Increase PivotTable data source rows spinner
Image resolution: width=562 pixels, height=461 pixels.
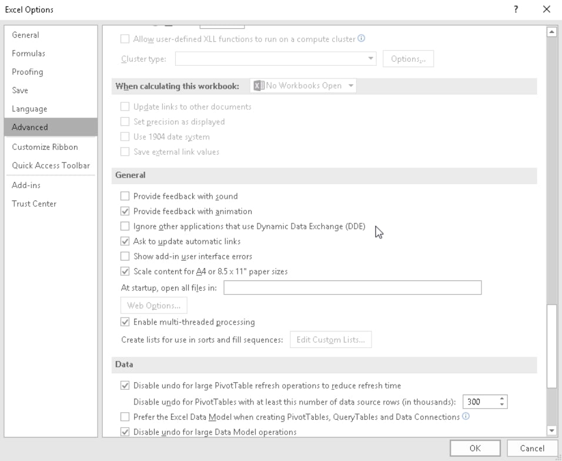pyautogui.click(x=502, y=399)
